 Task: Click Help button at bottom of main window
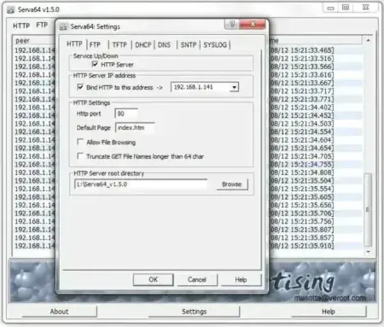tap(328, 312)
